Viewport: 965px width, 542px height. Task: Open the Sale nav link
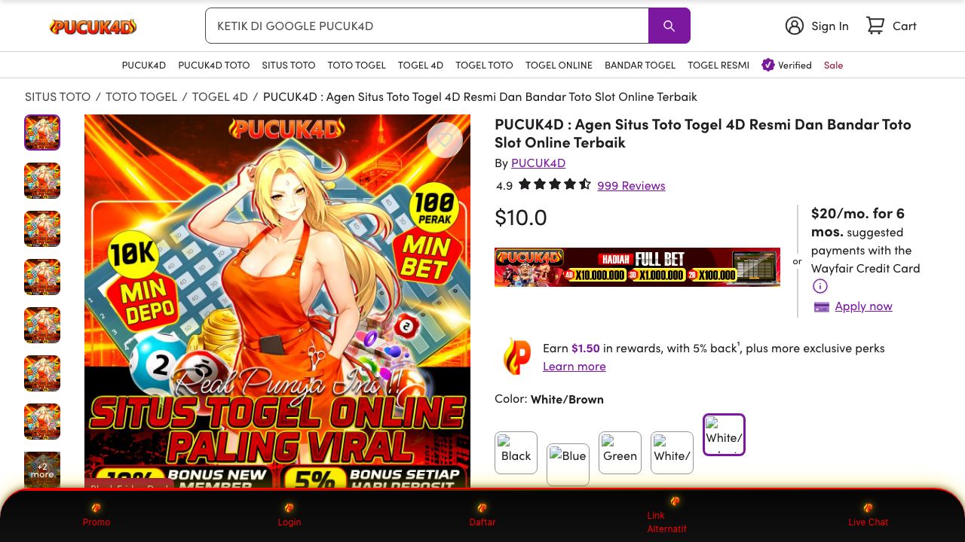[833, 65]
